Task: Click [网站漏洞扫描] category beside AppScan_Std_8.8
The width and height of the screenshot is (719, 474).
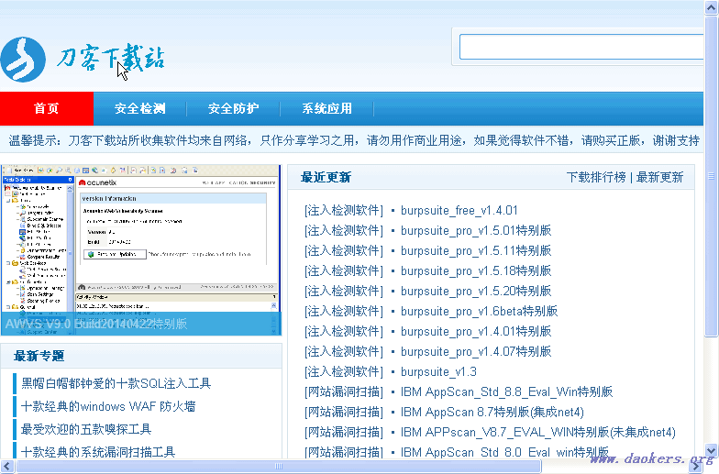Action: coord(343,392)
